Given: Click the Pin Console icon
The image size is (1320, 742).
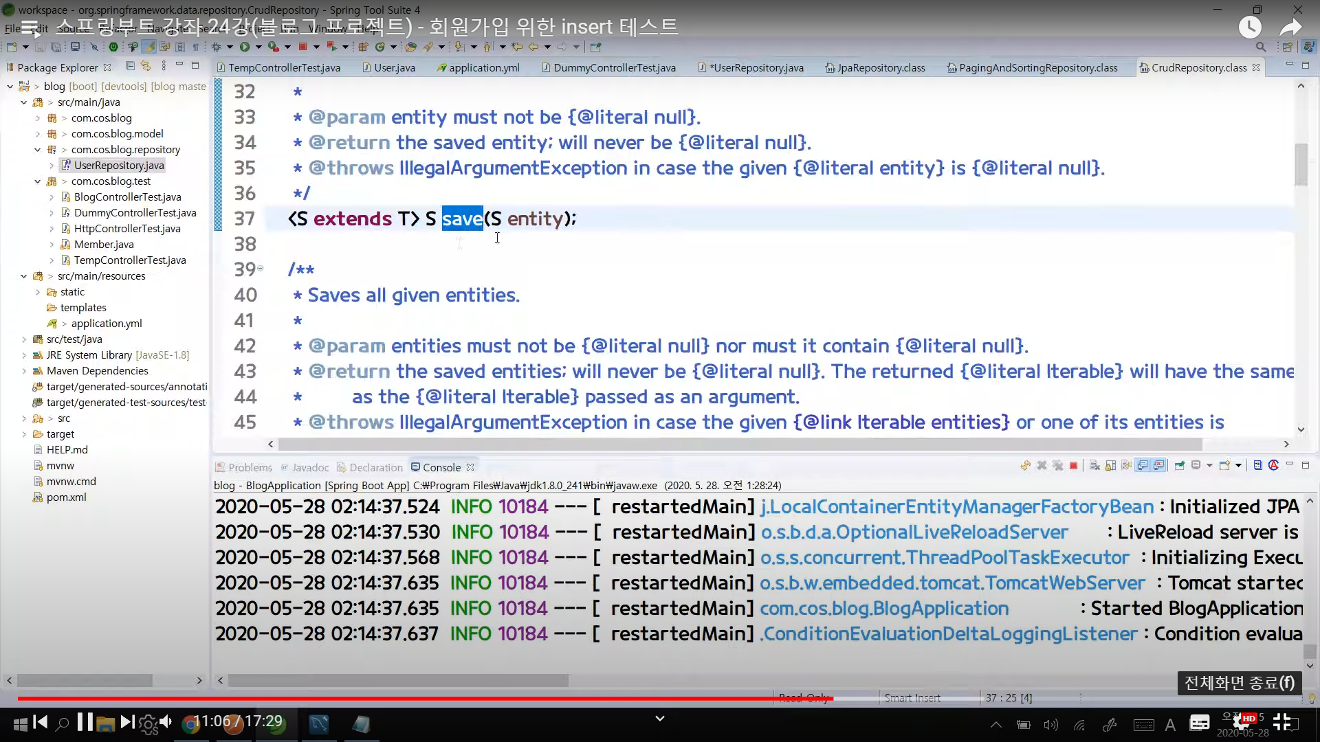Looking at the screenshot, I should tap(1180, 466).
